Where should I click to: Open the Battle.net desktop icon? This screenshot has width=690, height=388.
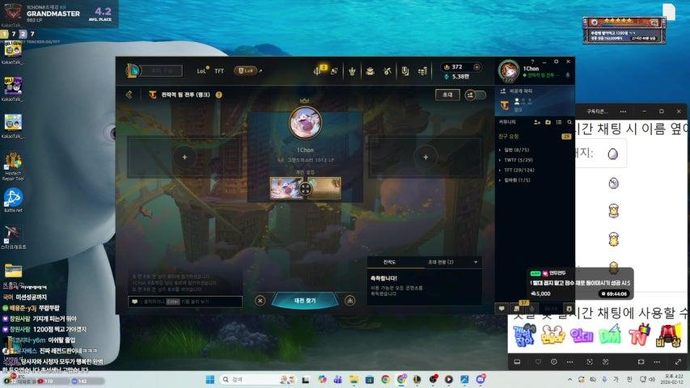[x=13, y=200]
